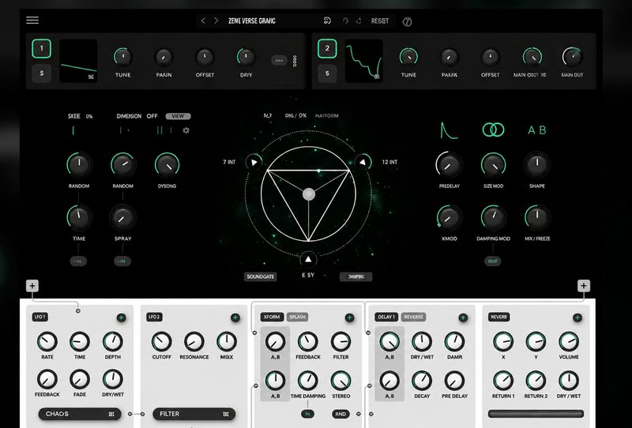Viewport: 632px width, 428px height.
Task: Go to previous preset arrow
Action: click(203, 21)
